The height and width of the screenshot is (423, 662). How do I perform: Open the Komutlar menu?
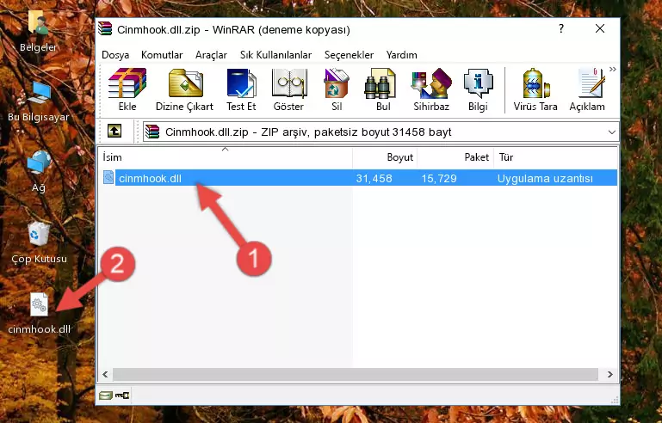click(162, 55)
